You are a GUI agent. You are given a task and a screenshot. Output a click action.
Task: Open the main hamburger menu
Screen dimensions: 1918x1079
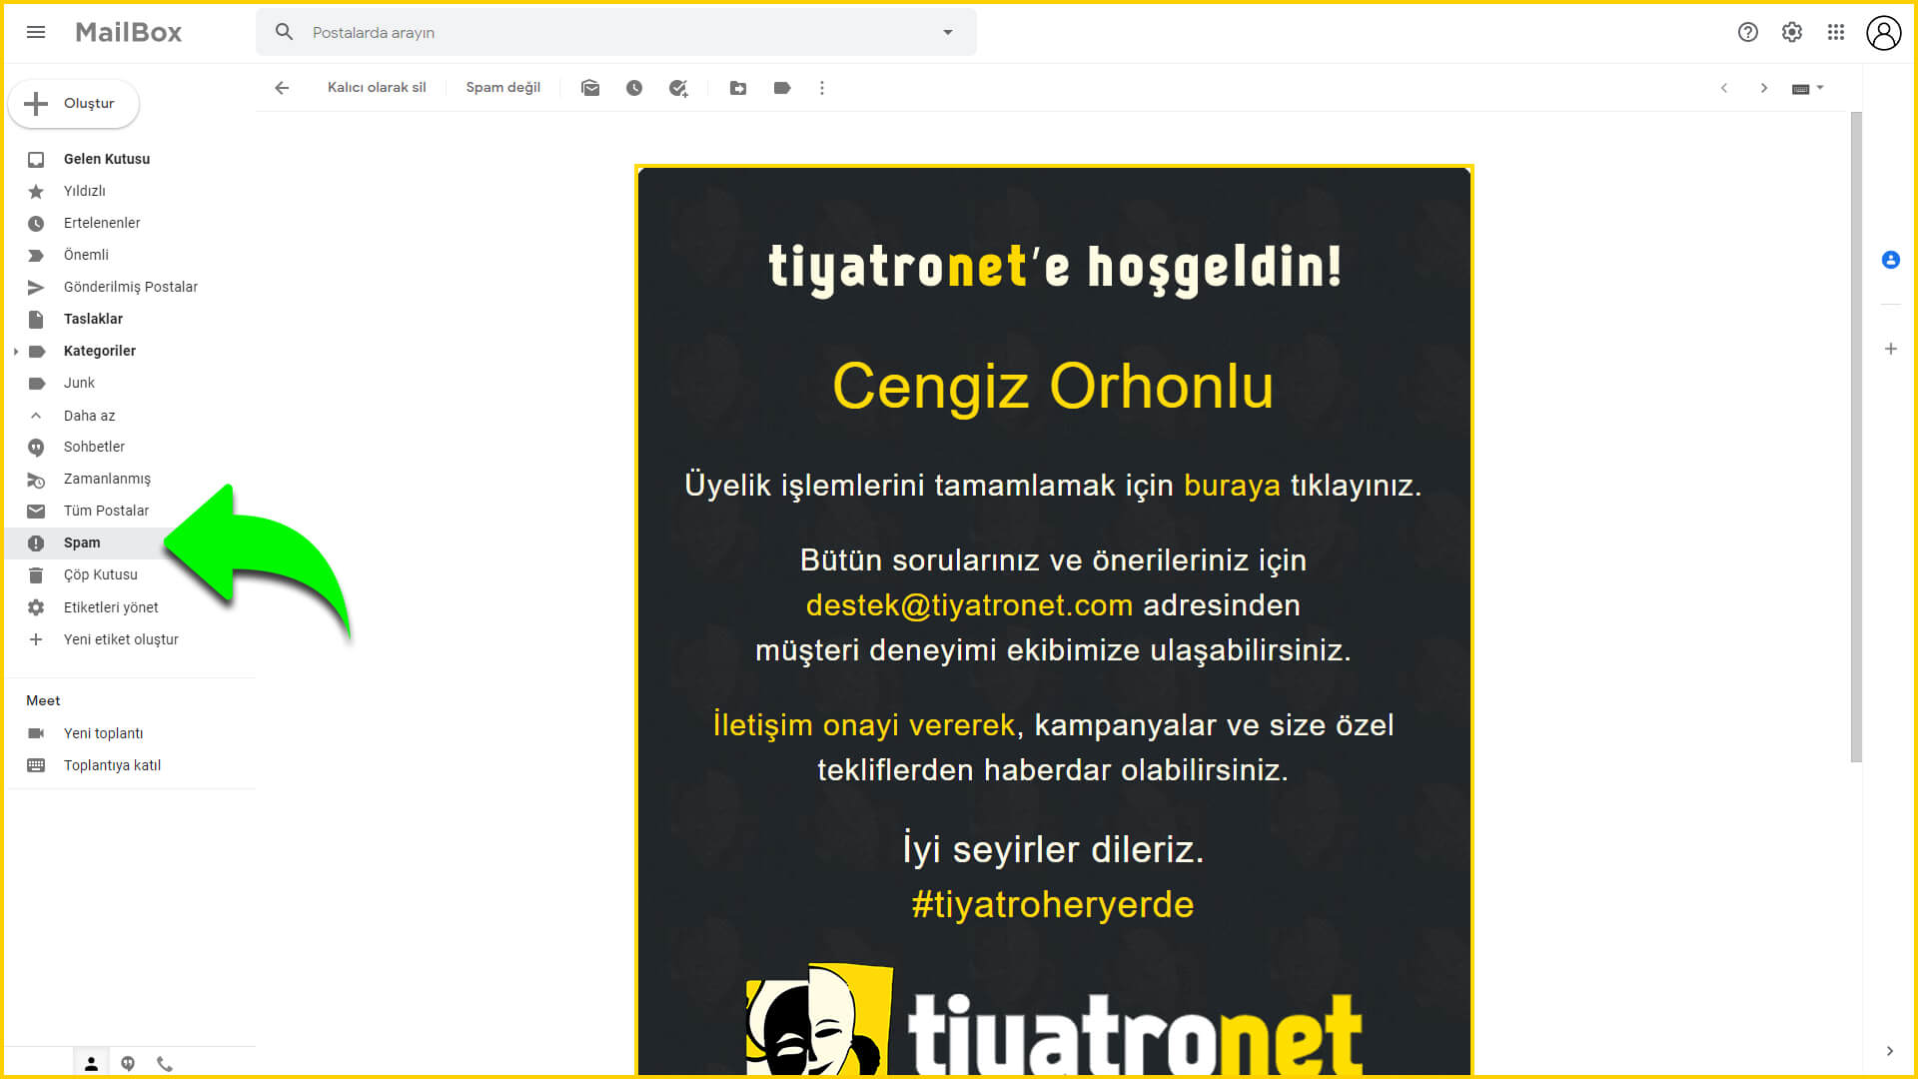click(x=36, y=32)
